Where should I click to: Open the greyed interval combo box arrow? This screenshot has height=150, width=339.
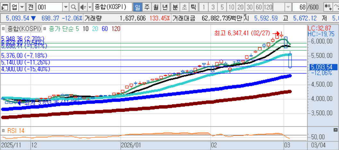click(x=288, y=7)
